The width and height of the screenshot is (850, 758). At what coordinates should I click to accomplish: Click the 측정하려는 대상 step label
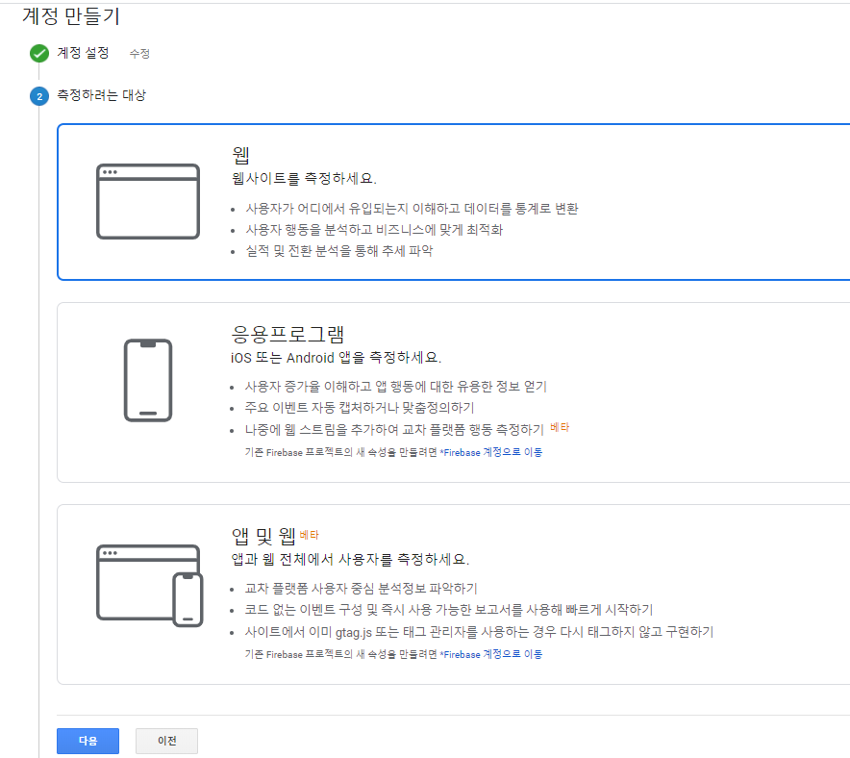pyautogui.click(x=101, y=95)
